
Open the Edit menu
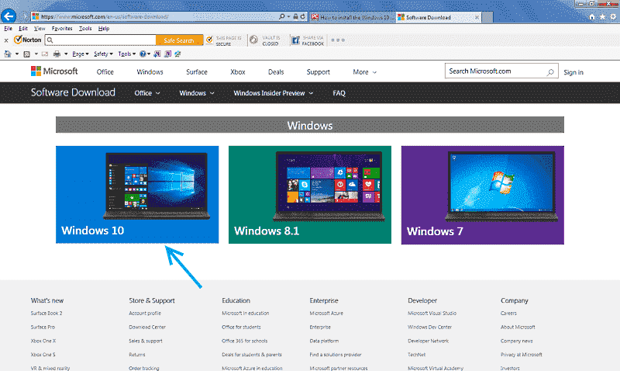pyautogui.click(x=23, y=29)
